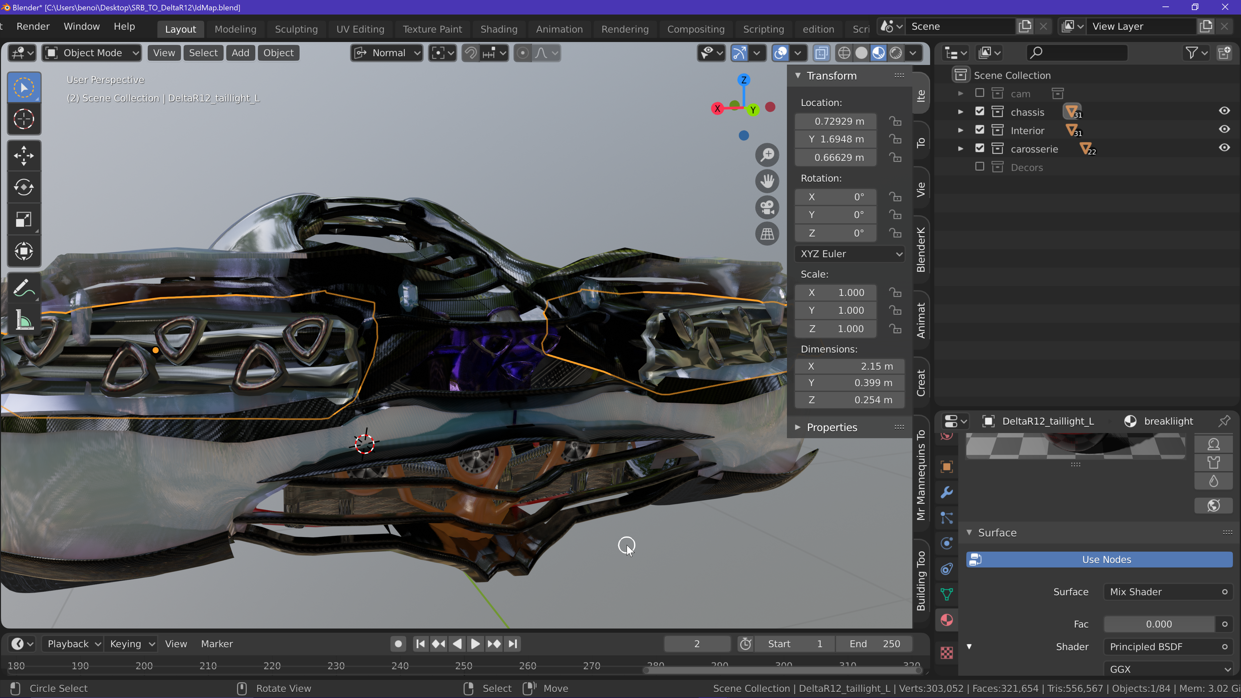The height and width of the screenshot is (698, 1241).
Task: Expand the Properties panel section
Action: pyautogui.click(x=832, y=427)
